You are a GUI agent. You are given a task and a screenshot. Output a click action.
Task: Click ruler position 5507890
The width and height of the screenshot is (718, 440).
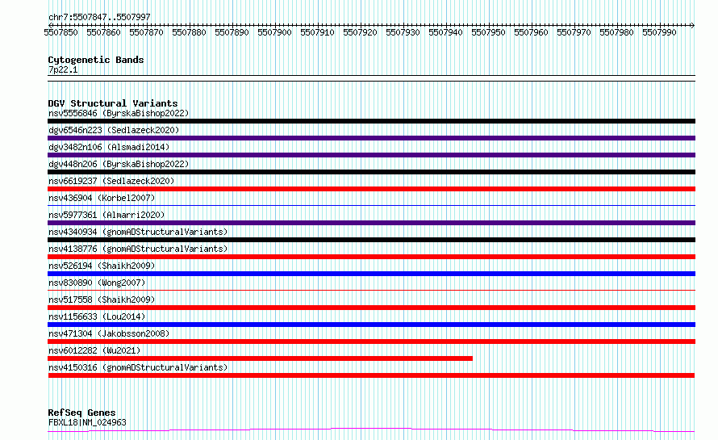click(232, 32)
